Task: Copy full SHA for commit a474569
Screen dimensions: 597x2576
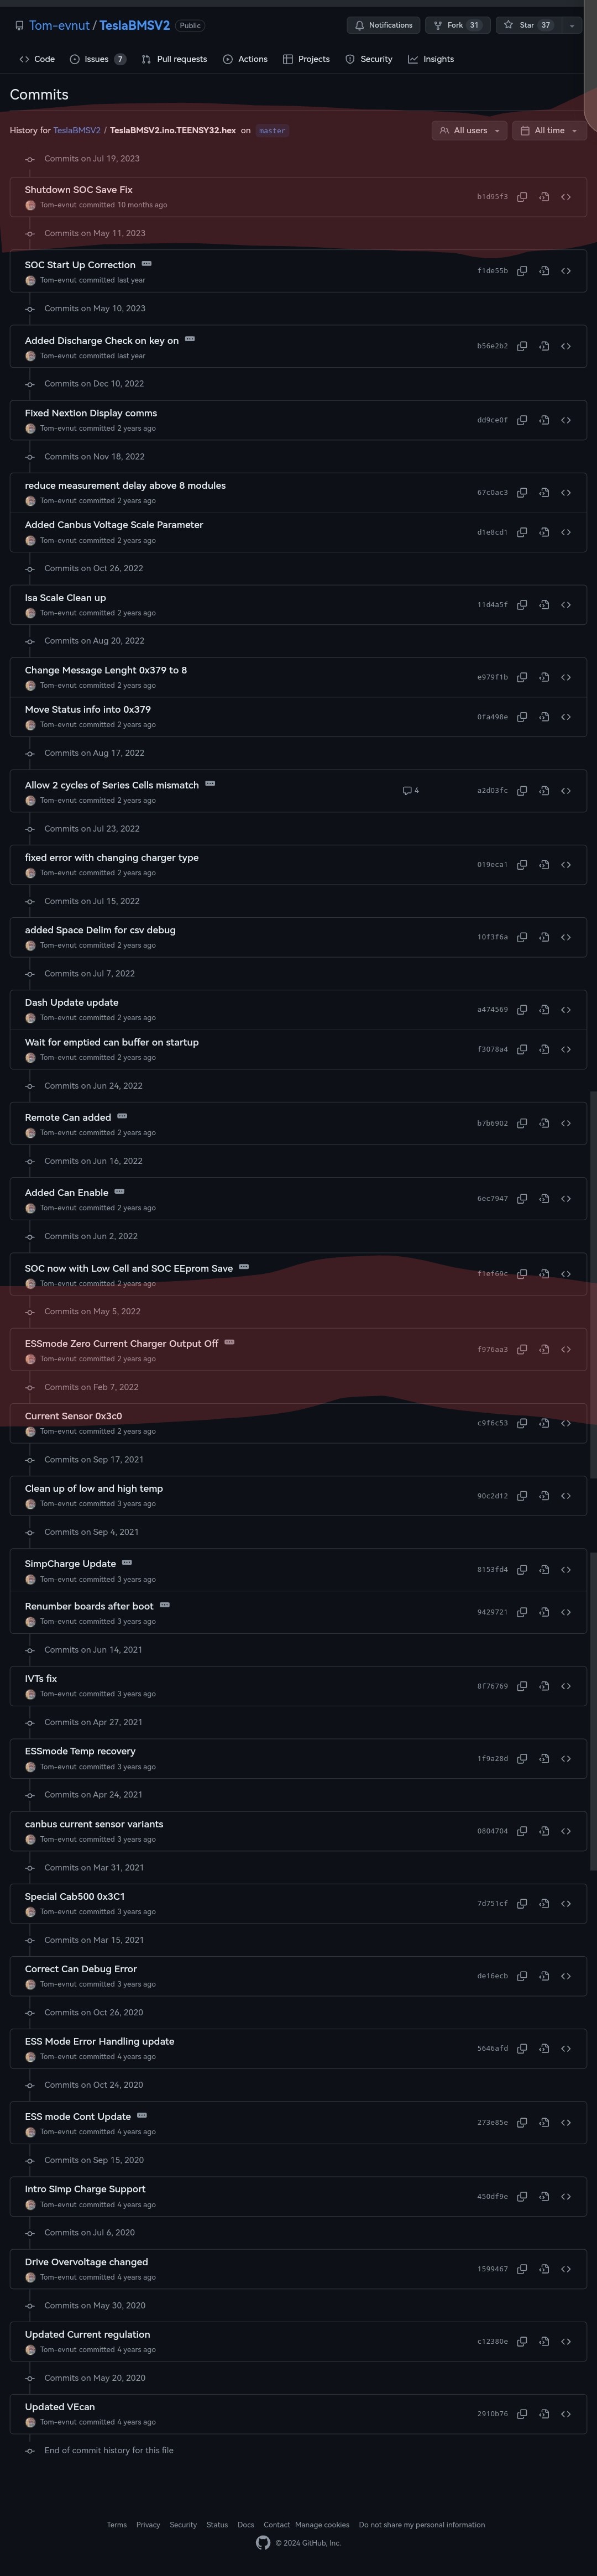Action: [x=522, y=1010]
